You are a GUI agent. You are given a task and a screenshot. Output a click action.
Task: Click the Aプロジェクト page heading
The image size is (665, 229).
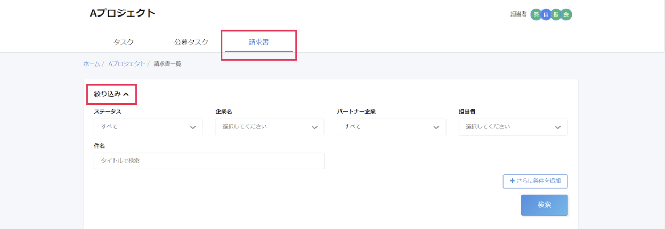123,13
